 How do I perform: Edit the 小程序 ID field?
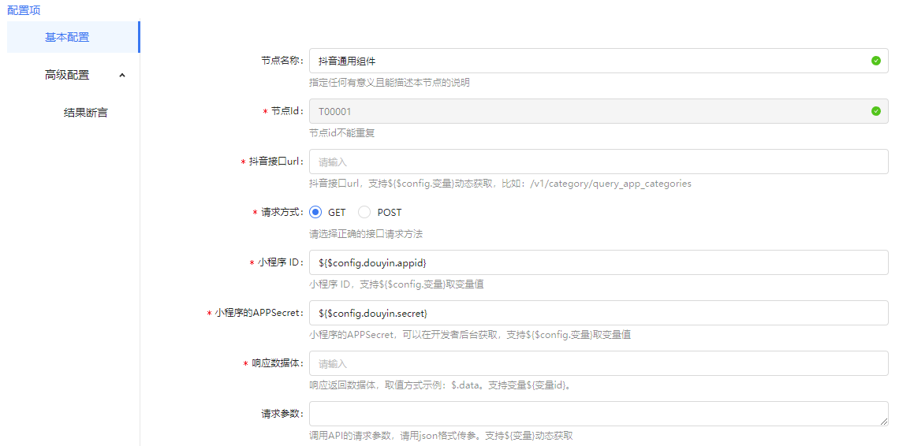coord(598,262)
